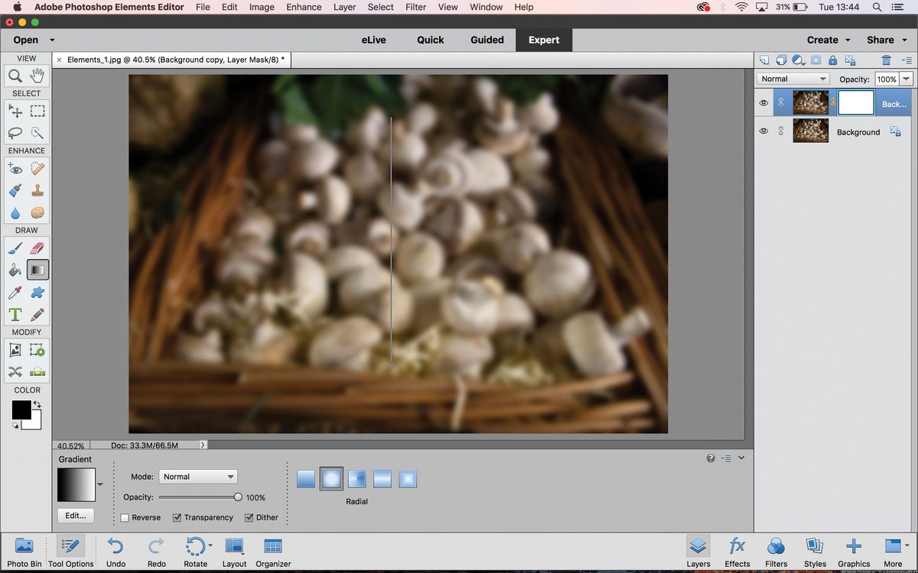Choose the Diamond gradient type
Viewport: 918px width, 573px height.
click(408, 479)
